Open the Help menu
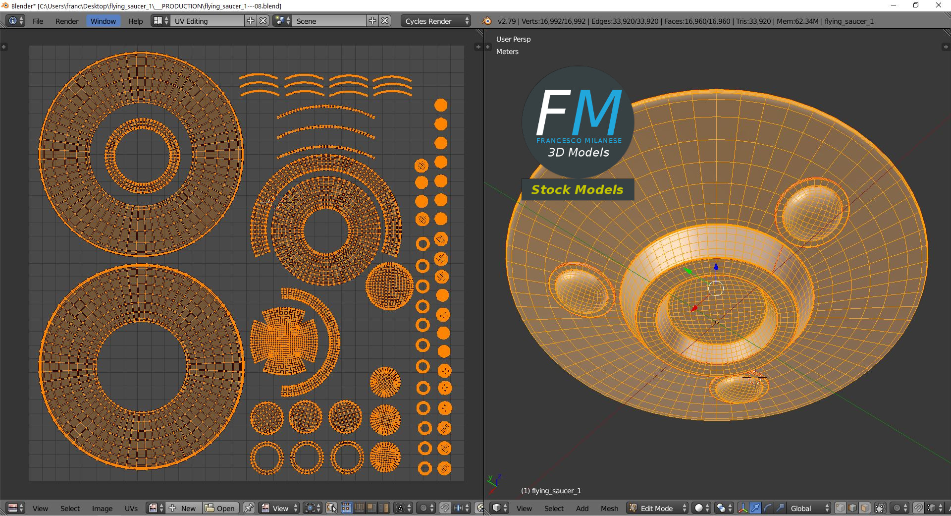Screen dimensions: 951x516 tap(135, 21)
